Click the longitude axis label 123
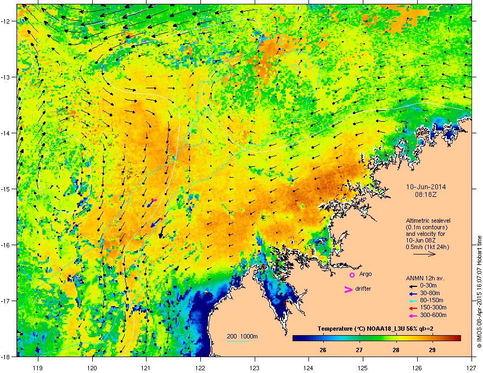The height and width of the screenshot is (373, 483). 255,368
